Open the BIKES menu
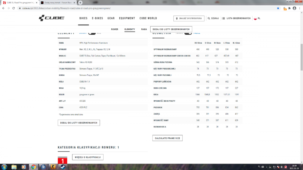Viewport: 303px width, 170px height. [83, 18]
